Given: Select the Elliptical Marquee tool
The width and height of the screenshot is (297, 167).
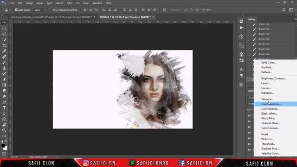Looking at the screenshot, I should tap(4, 28).
